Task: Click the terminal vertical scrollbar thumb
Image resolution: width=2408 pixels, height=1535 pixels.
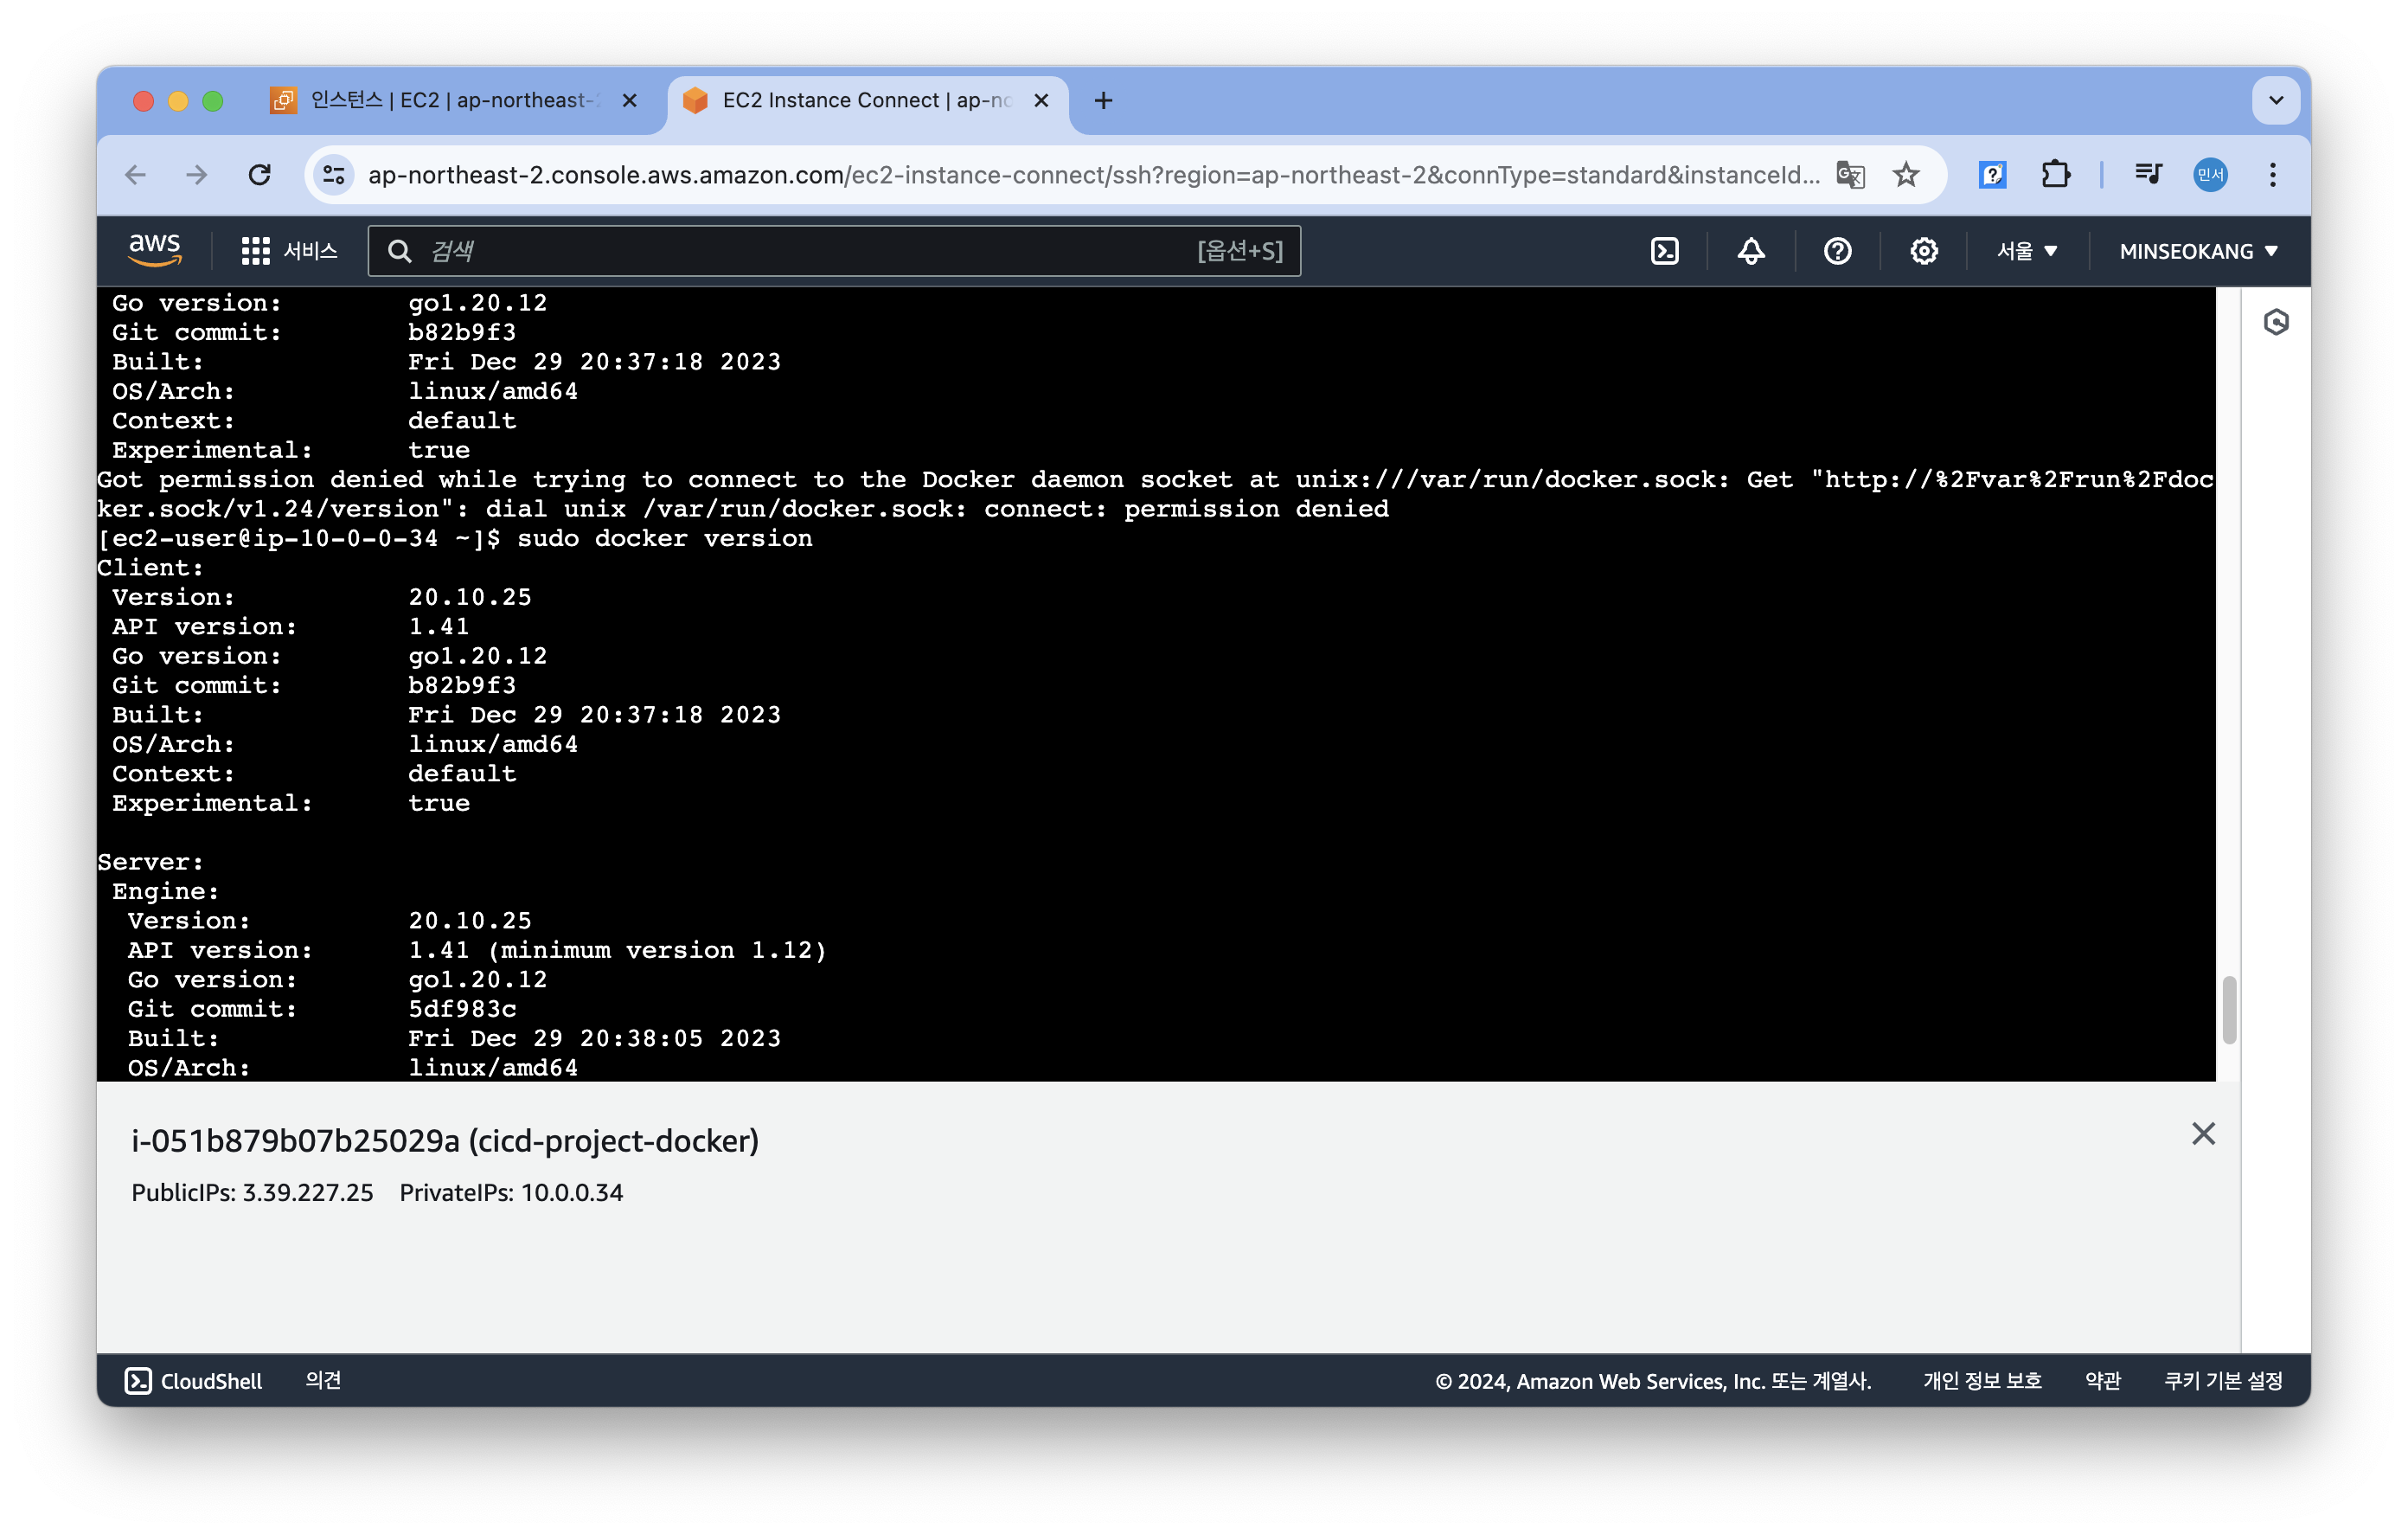Action: pyautogui.click(x=2229, y=1010)
